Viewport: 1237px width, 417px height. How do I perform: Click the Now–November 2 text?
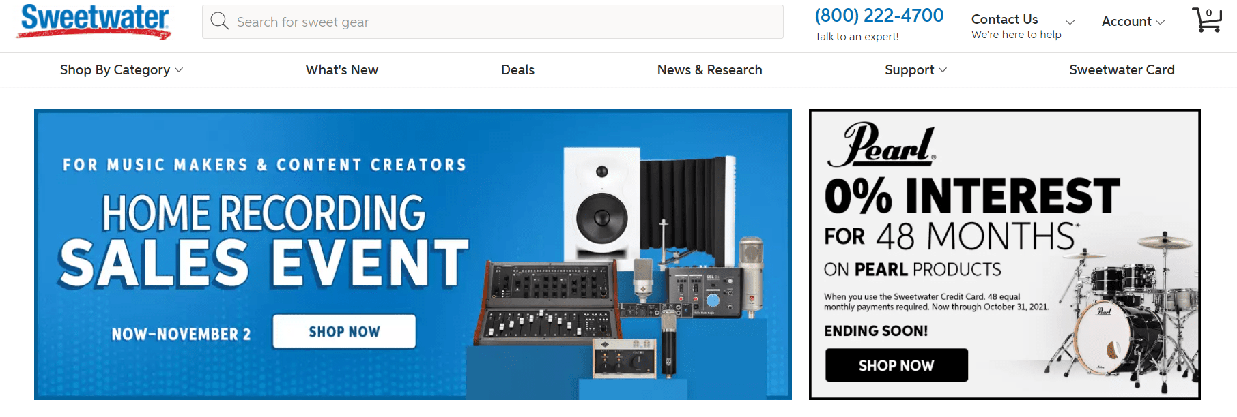[182, 335]
